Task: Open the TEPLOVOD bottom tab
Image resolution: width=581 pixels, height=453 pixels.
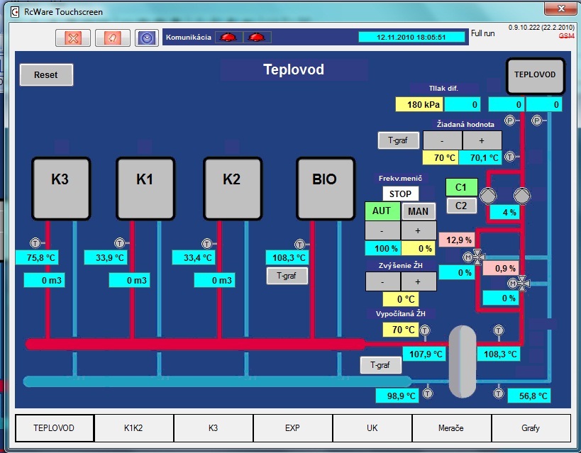Action: point(54,428)
